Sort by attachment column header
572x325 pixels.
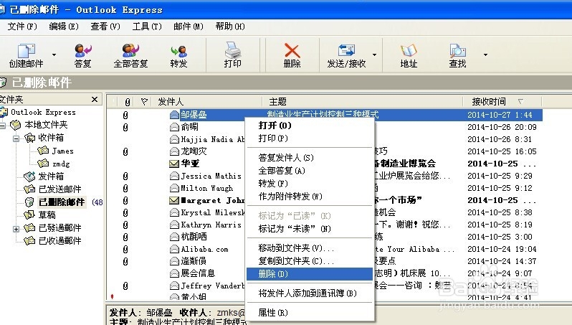tap(127, 102)
